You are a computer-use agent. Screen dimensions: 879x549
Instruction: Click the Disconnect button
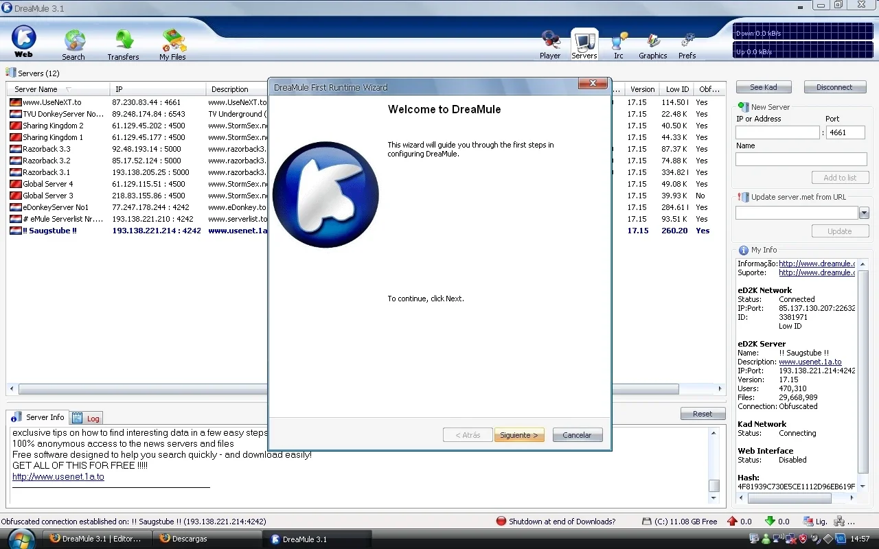(834, 87)
